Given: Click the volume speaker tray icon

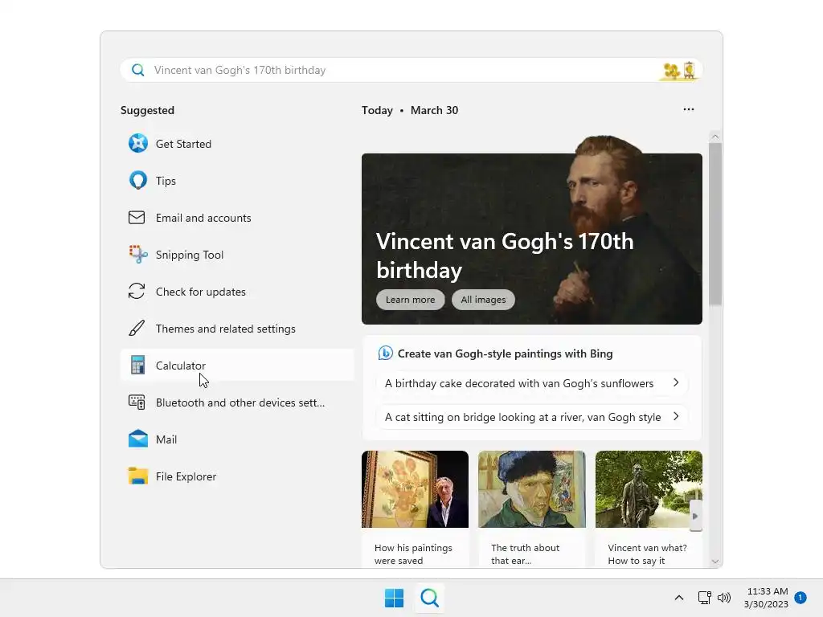Looking at the screenshot, I should pos(724,598).
